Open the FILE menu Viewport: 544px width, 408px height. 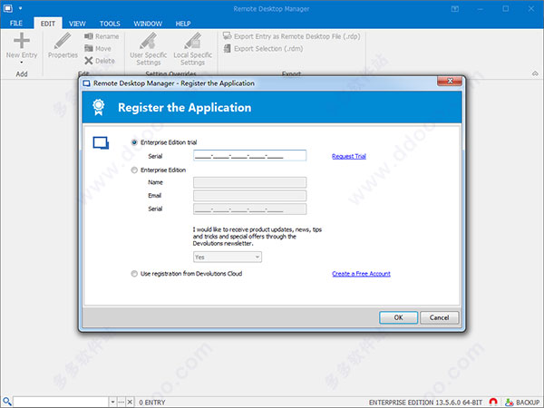pos(16,24)
